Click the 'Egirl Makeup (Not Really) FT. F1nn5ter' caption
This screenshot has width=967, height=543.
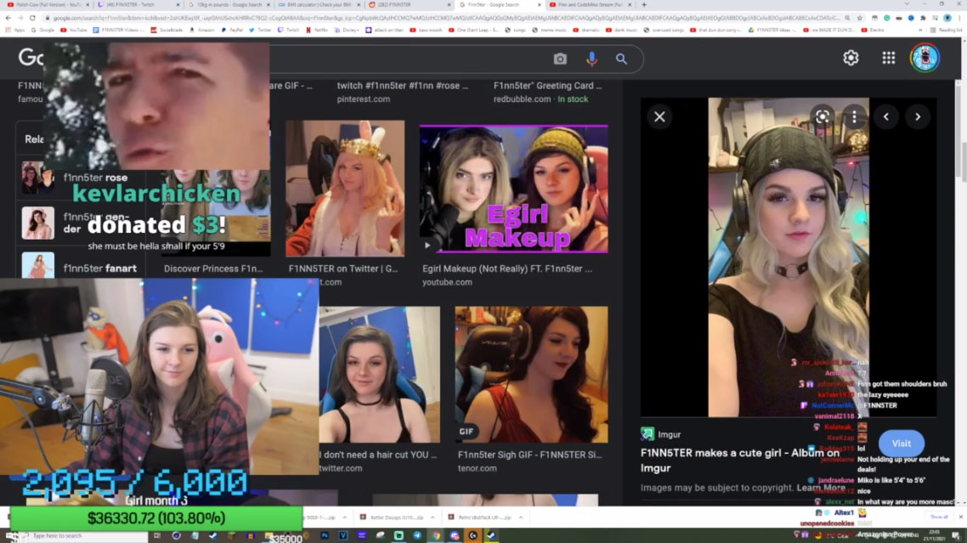point(507,269)
